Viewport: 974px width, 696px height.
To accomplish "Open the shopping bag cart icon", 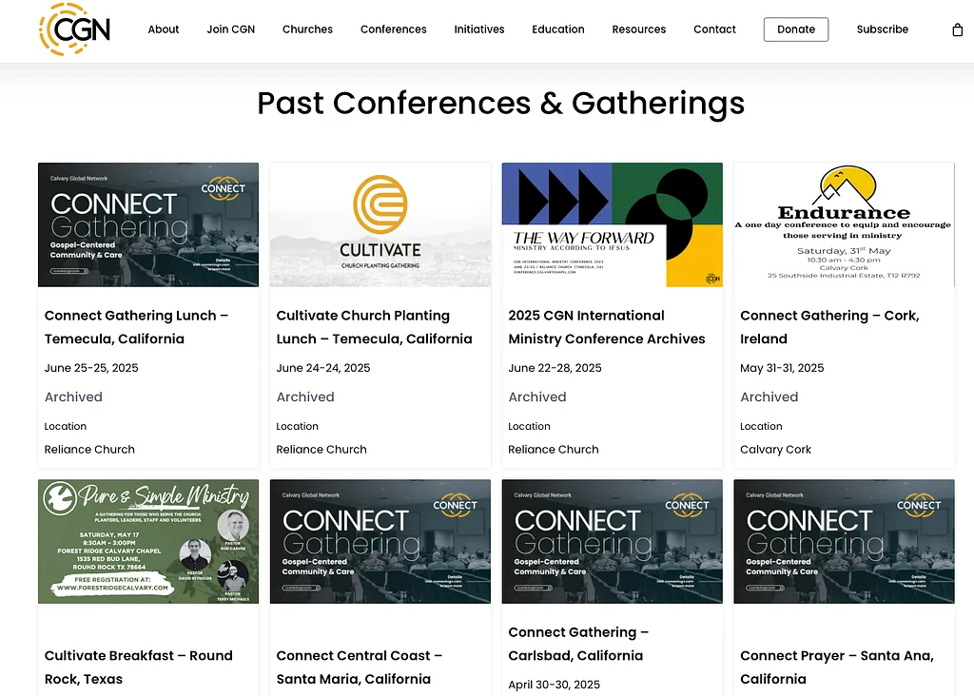I will tap(957, 29).
